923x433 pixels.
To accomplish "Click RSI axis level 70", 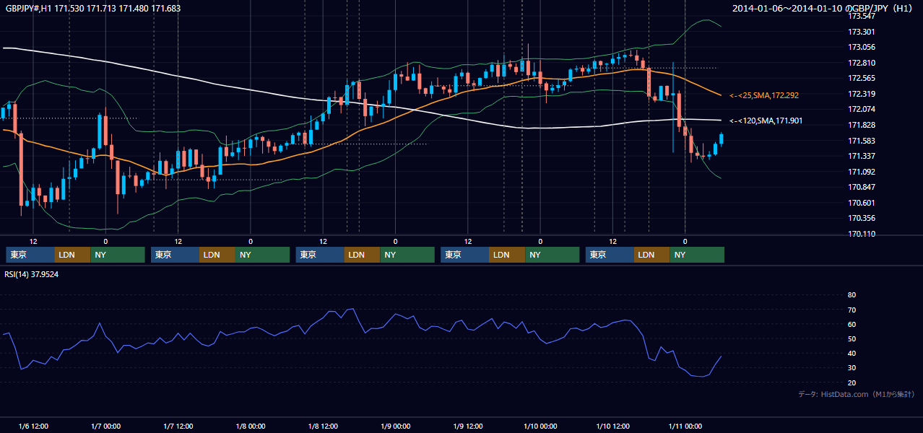I will click(851, 310).
